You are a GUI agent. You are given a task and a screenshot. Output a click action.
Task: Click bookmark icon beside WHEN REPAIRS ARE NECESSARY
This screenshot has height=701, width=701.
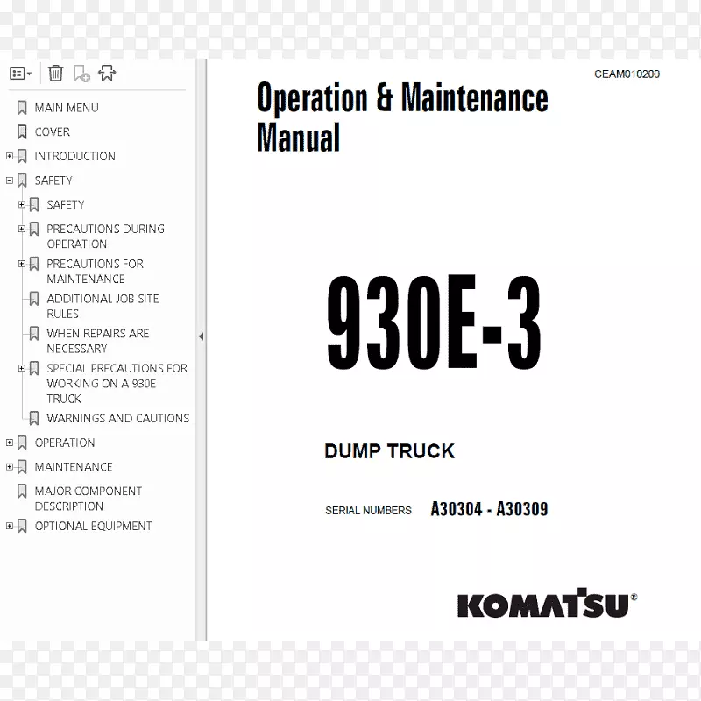(x=33, y=333)
